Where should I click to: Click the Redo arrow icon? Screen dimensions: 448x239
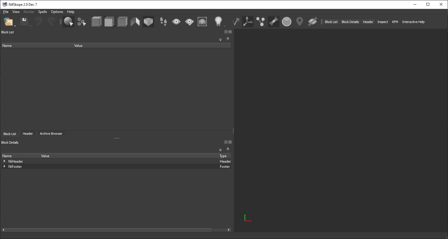pos(51,22)
